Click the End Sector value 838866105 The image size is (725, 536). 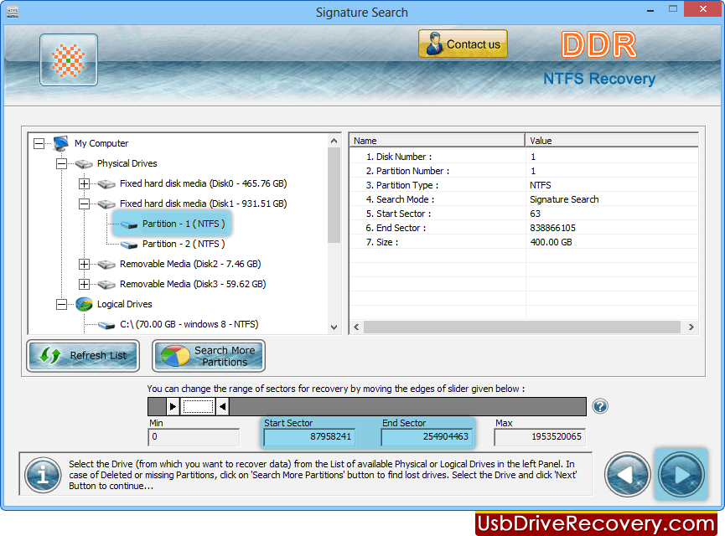[x=552, y=228]
